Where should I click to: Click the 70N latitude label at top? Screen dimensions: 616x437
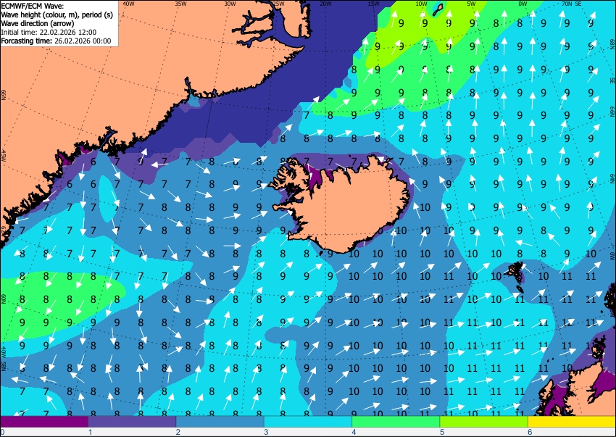(567, 4)
